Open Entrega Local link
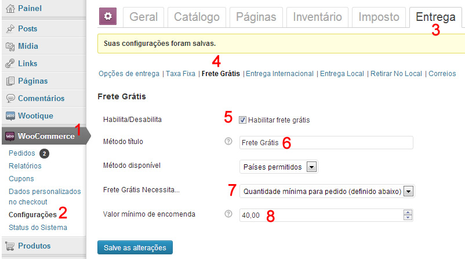The image size is (465, 259). (x=342, y=74)
